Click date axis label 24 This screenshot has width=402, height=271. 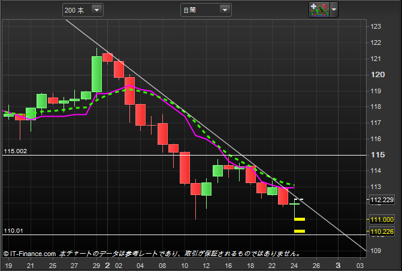[x=294, y=266]
